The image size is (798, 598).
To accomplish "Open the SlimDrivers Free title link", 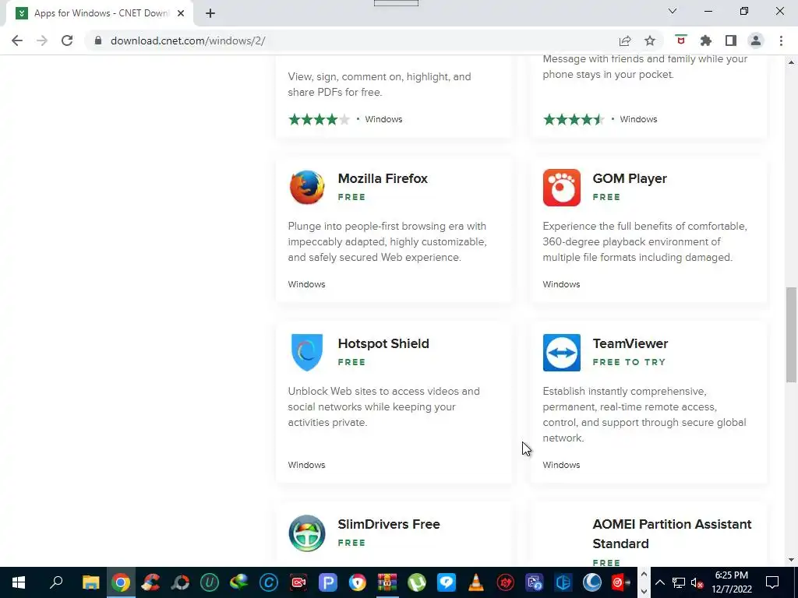I will (x=389, y=524).
